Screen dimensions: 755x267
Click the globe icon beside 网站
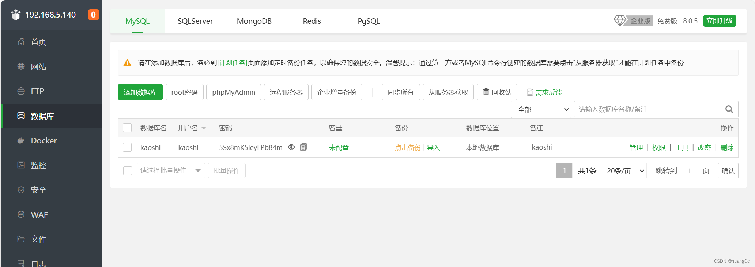click(21, 66)
